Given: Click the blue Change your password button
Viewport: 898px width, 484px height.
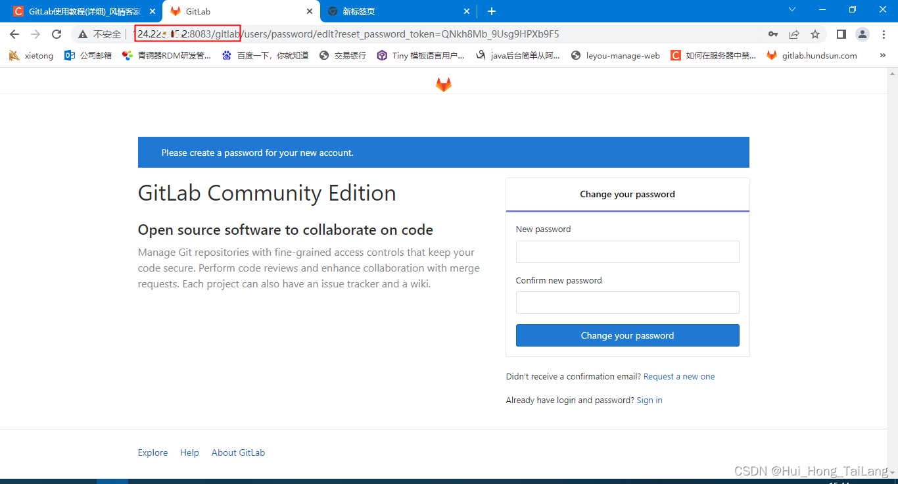Looking at the screenshot, I should coord(627,335).
